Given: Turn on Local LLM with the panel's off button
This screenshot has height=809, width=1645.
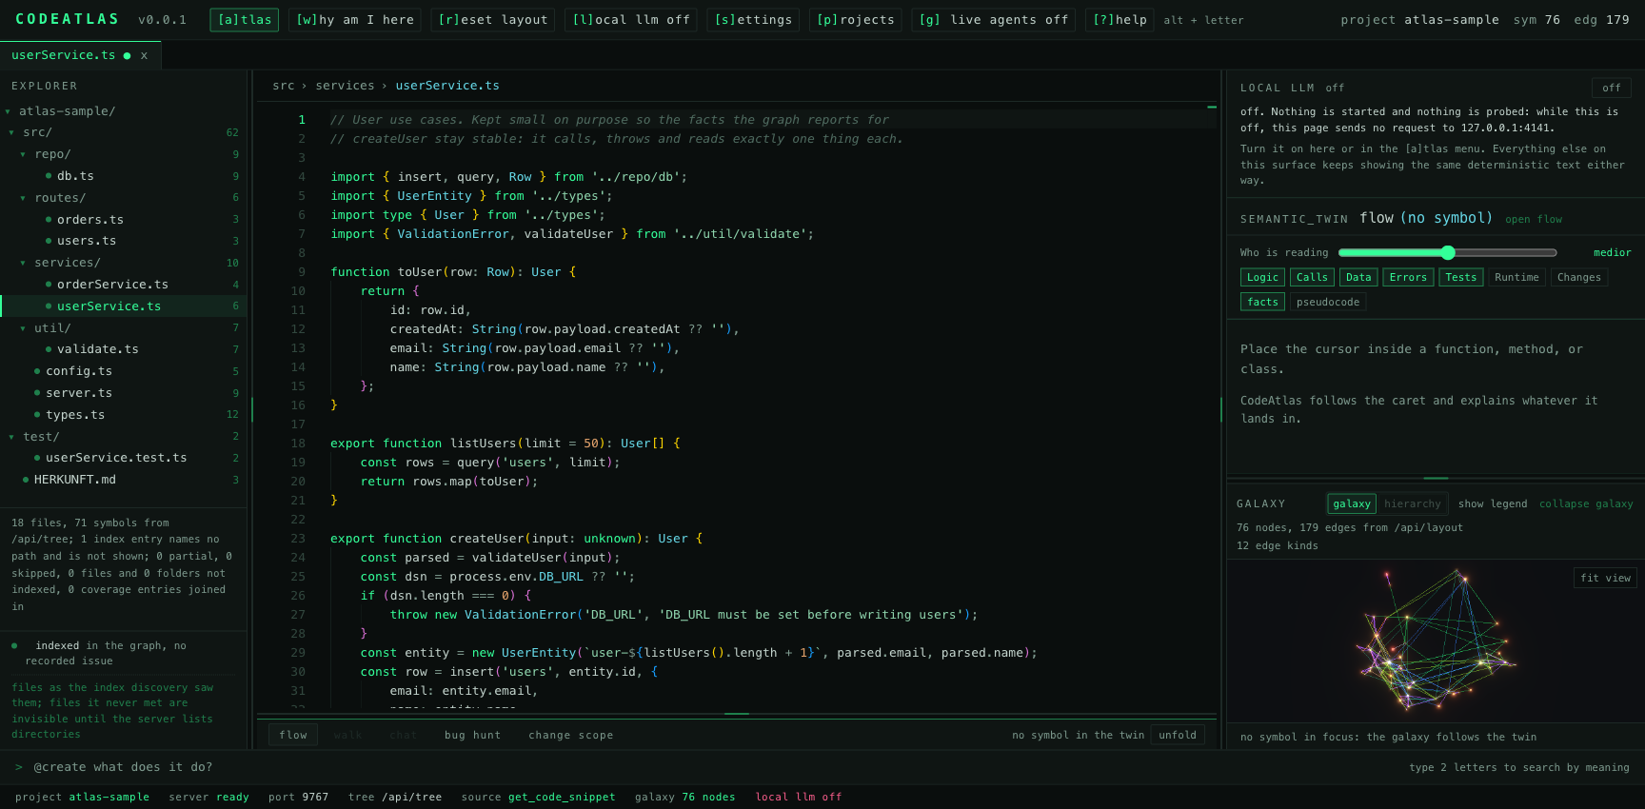Looking at the screenshot, I should pyautogui.click(x=1611, y=88).
